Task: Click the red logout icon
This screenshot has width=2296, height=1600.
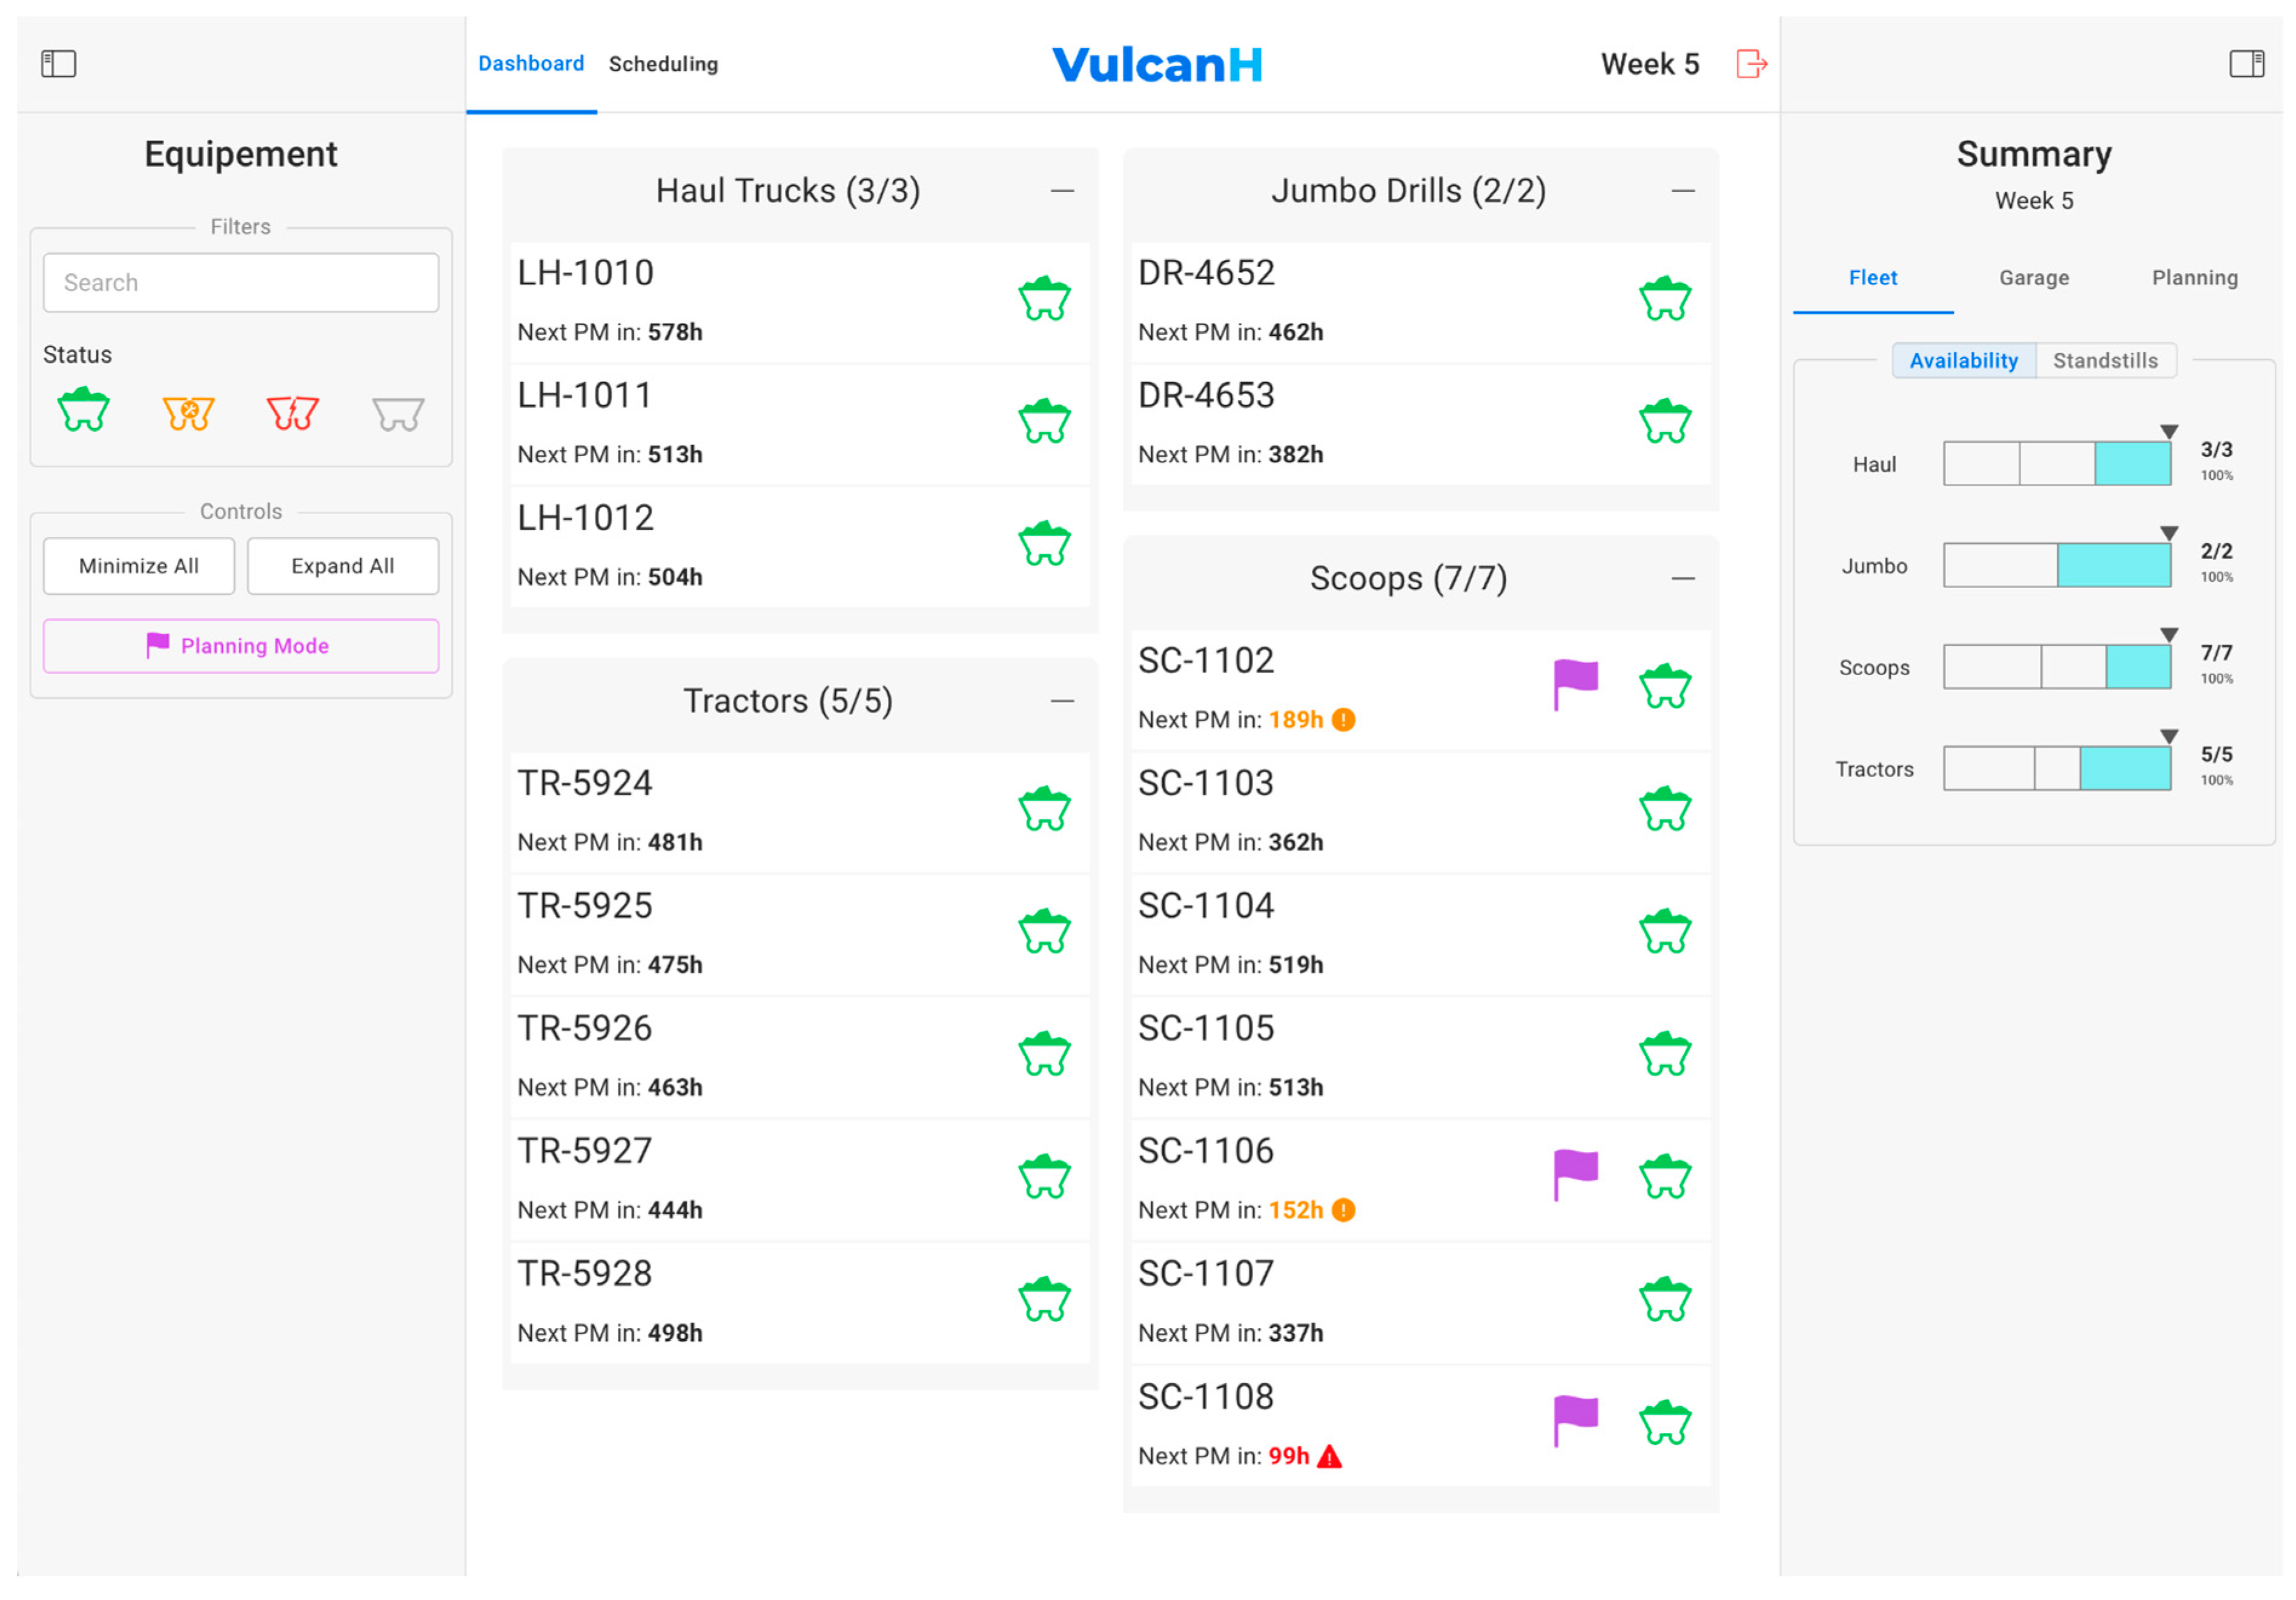Action: click(x=1751, y=64)
